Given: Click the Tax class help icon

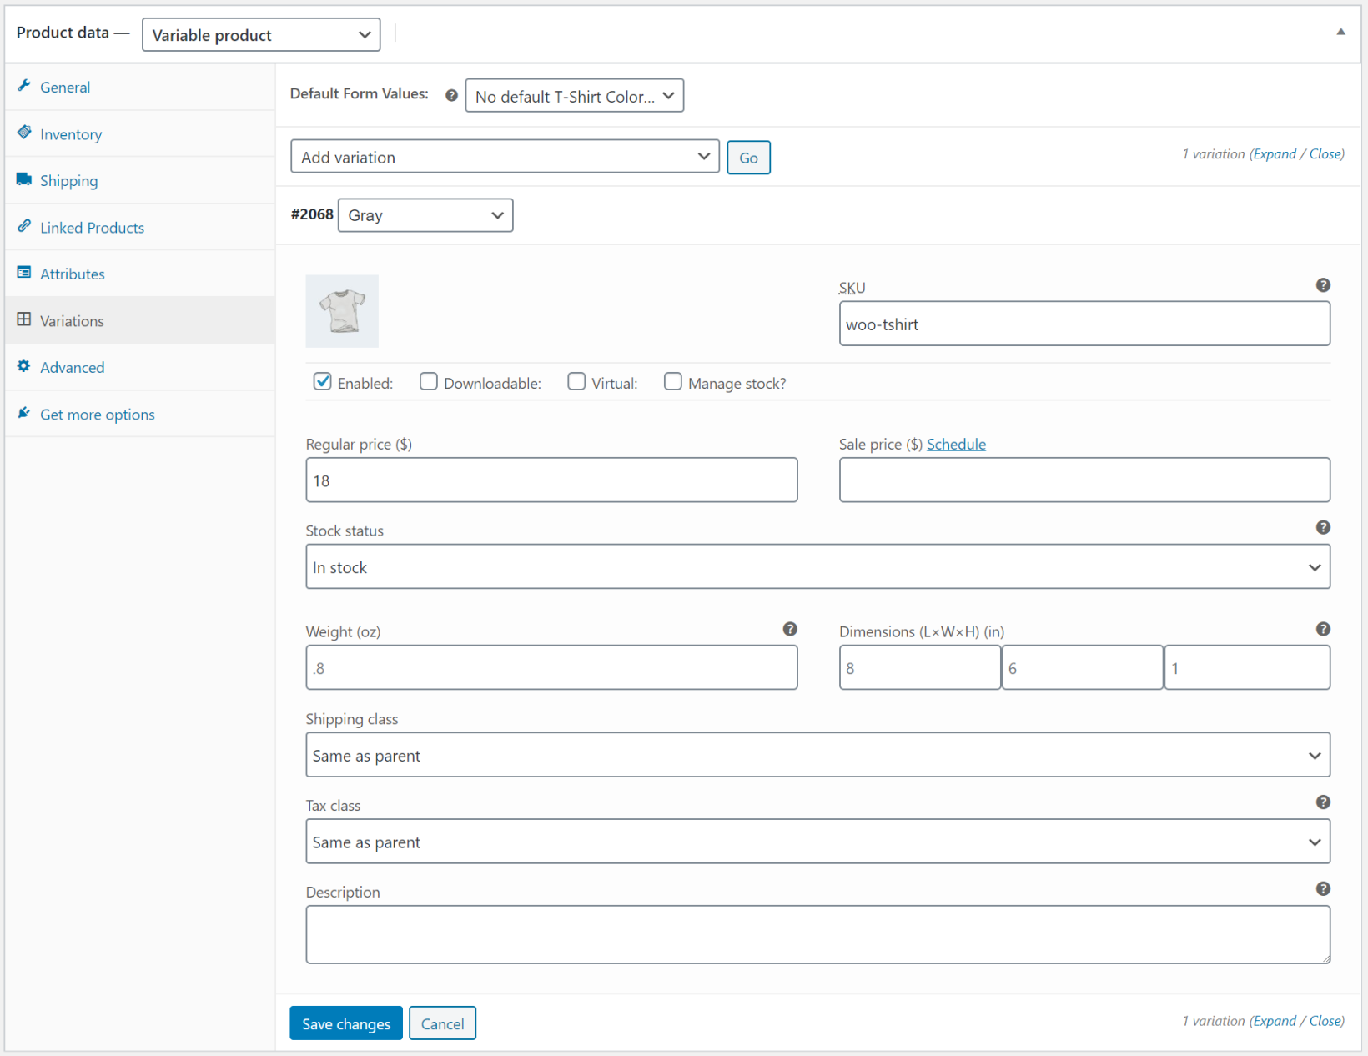Looking at the screenshot, I should coord(1322,802).
